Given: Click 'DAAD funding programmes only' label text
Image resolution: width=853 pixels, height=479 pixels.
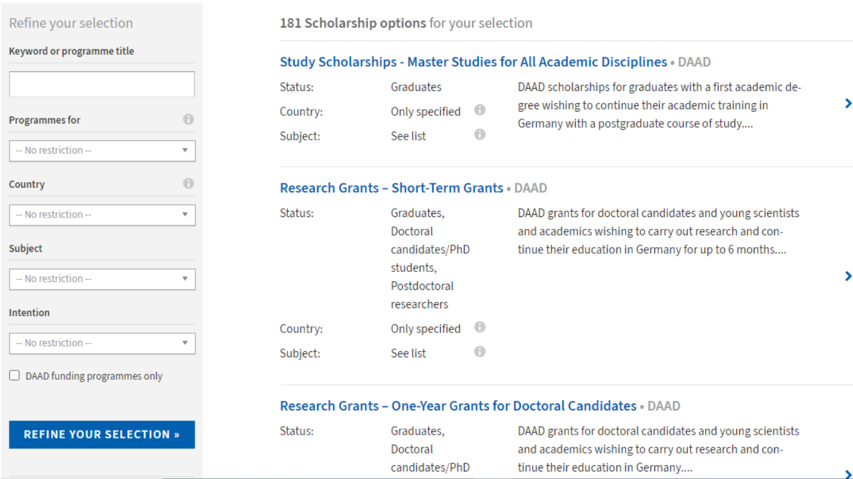Looking at the screenshot, I should click(x=94, y=376).
